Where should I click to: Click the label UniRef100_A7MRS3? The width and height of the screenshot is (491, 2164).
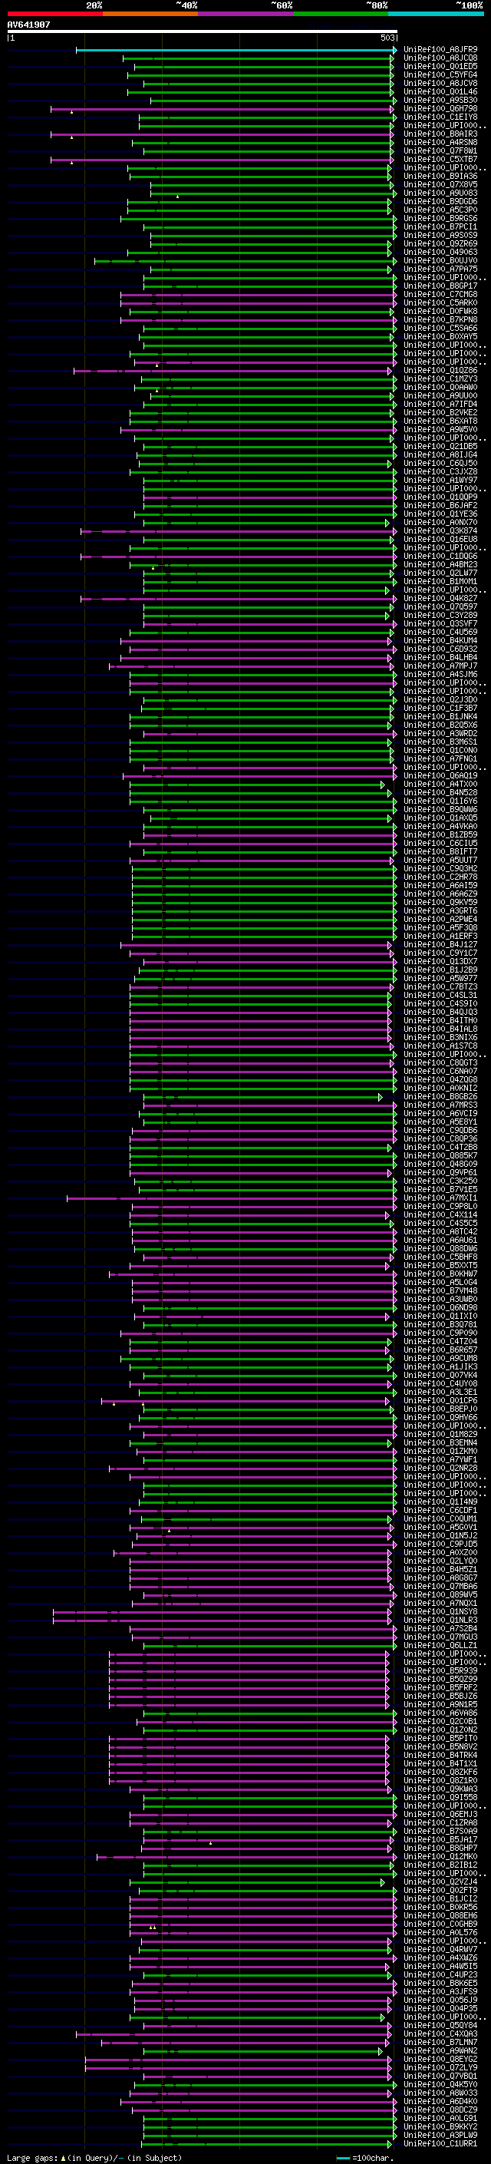point(440,1105)
